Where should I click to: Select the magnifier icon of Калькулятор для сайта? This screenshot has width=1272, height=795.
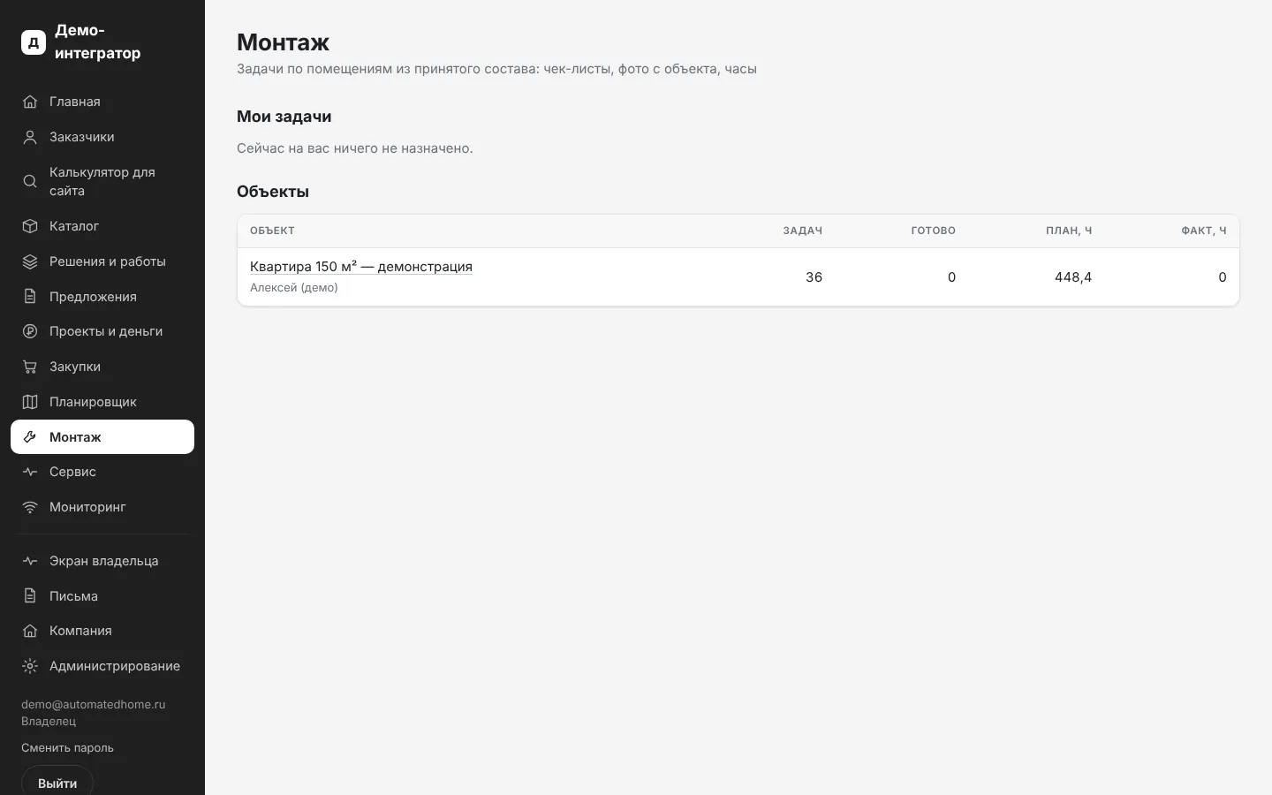[x=30, y=181]
